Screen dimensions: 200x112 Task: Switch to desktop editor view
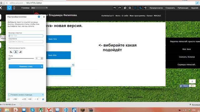pyautogui.click(x=9, y=8)
